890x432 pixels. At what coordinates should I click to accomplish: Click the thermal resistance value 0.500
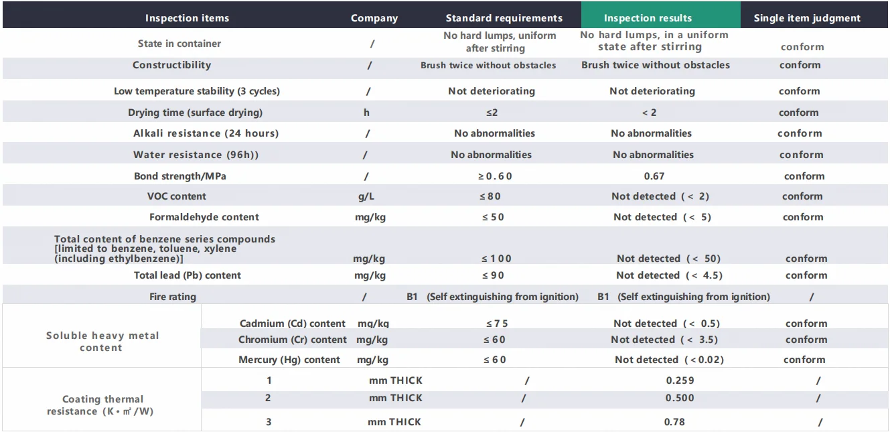pos(680,398)
